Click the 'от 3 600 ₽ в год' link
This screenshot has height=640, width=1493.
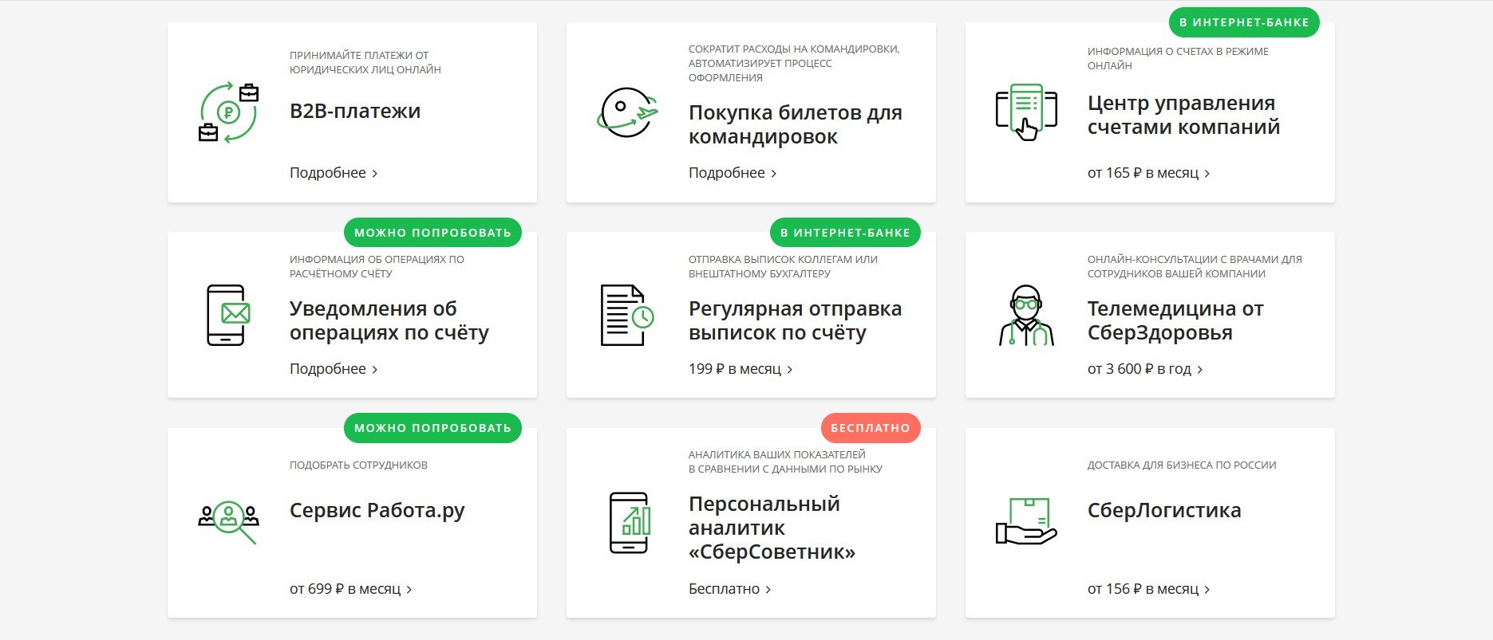(x=1144, y=369)
